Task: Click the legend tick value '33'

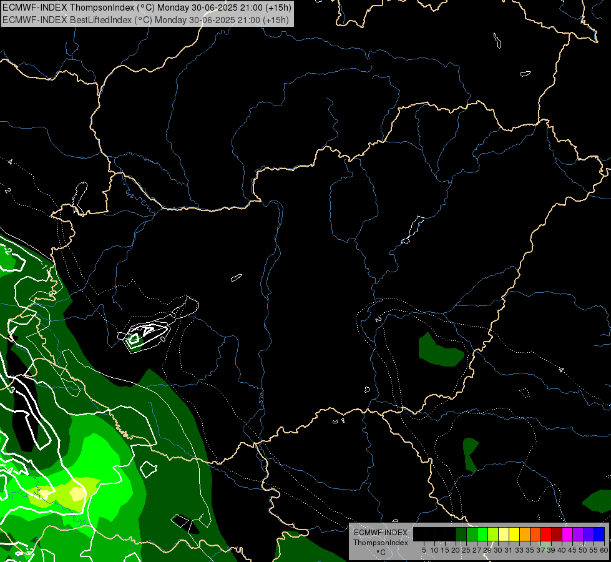Action: pyautogui.click(x=519, y=550)
